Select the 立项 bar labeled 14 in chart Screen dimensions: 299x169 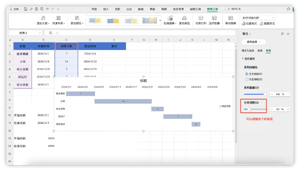(123, 101)
